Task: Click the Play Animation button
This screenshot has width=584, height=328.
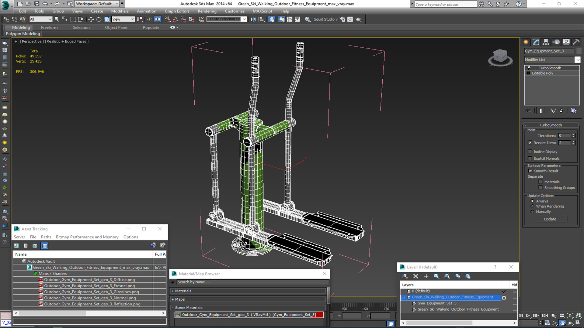Action: 528,316
